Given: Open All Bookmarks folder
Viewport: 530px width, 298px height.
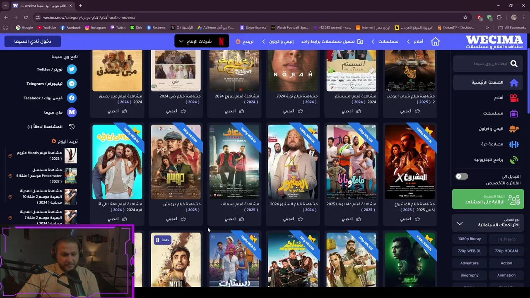Looking at the screenshot, I should [512, 28].
